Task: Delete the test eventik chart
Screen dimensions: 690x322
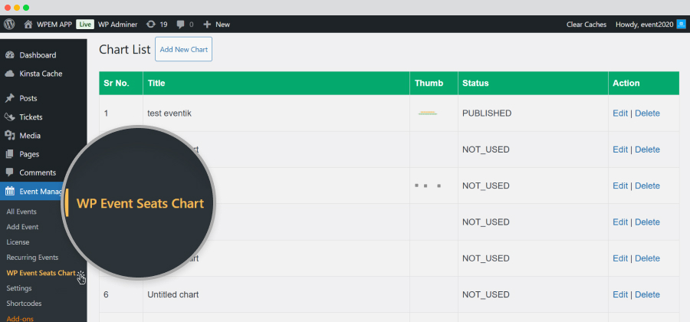Action: [x=647, y=113]
